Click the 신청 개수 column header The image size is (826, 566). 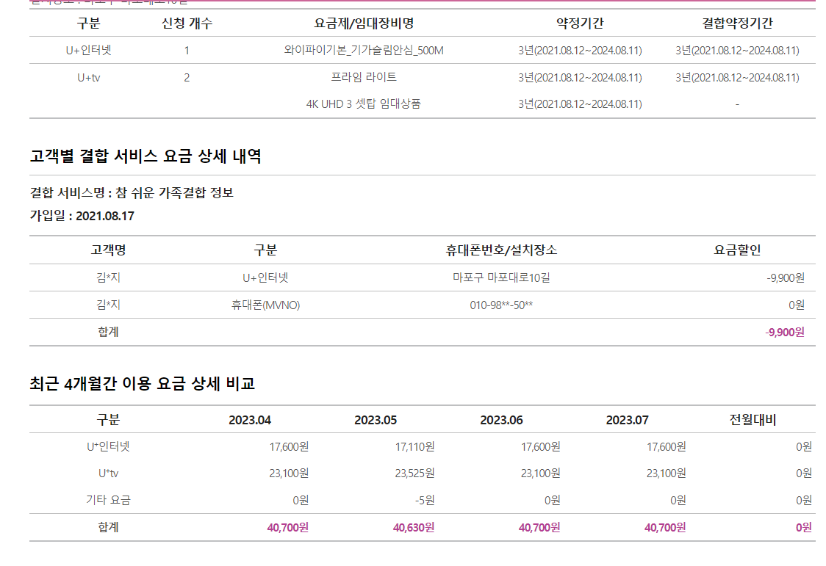tap(187, 23)
